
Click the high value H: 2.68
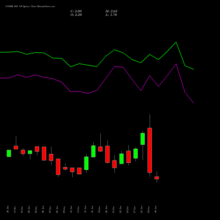[x=111, y=11]
